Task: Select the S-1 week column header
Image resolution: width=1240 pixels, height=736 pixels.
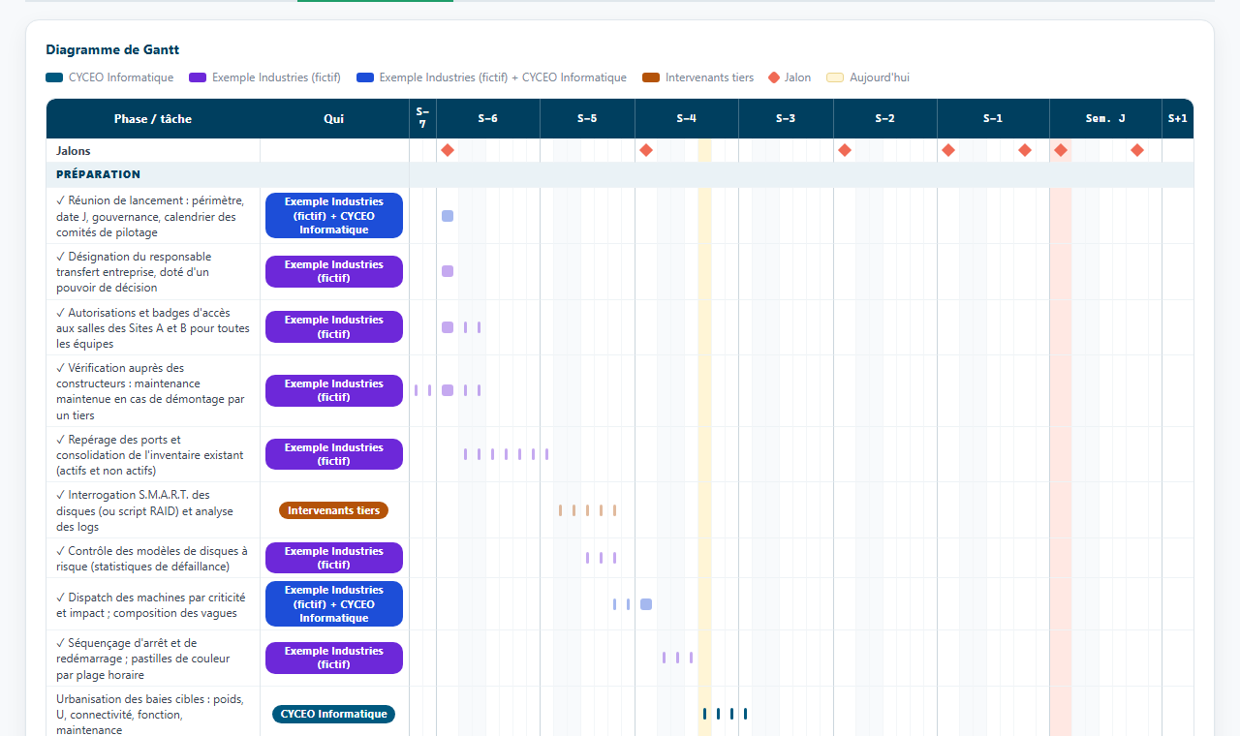Action: click(x=993, y=119)
